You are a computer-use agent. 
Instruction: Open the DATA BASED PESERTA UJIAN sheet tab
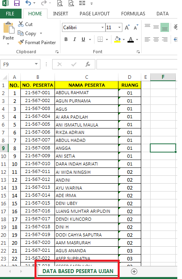[78, 271]
